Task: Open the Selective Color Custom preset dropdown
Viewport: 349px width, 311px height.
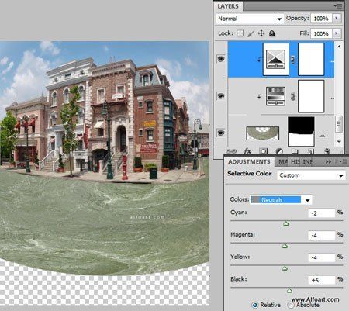Action: [x=311, y=175]
